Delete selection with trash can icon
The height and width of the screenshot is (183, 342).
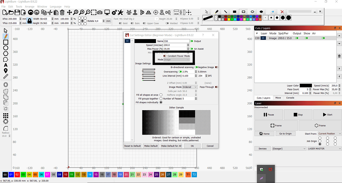(62, 13)
